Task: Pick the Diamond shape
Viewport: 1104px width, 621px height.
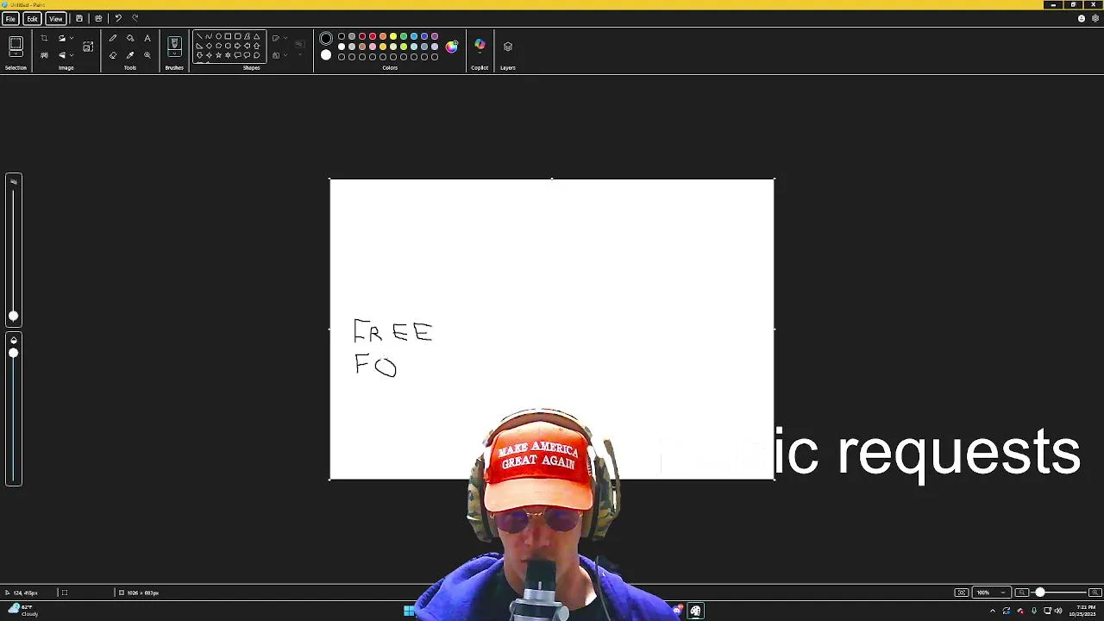Action: point(209,47)
